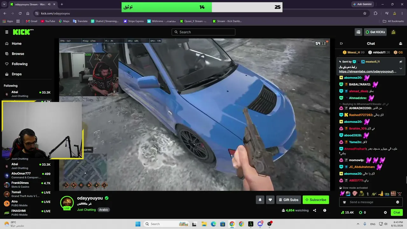This screenshot has width=407, height=229.
Task: Open Discord from the taskbar
Action: (260, 224)
